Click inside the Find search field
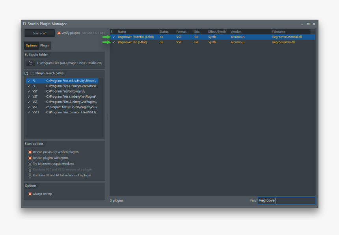This screenshot has height=235, width=339. pos(287,200)
